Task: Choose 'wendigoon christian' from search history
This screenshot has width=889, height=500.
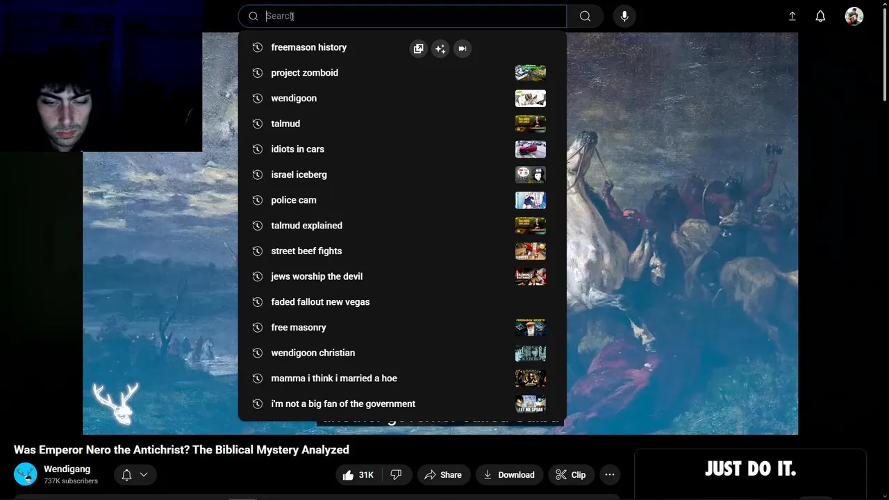Action: 402,353
